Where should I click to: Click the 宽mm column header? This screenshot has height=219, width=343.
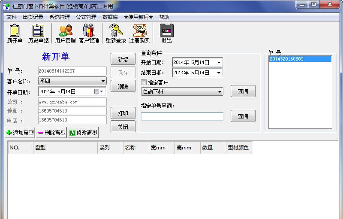pos(162,148)
